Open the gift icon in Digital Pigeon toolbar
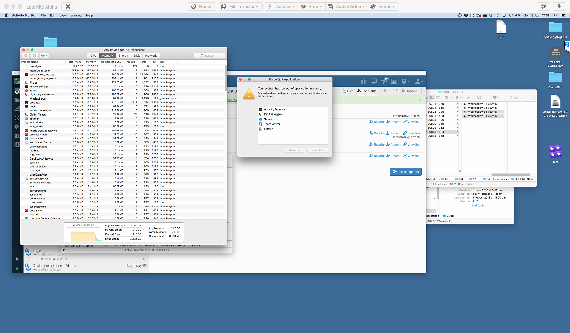The height and width of the screenshot is (333, 570). point(364,81)
